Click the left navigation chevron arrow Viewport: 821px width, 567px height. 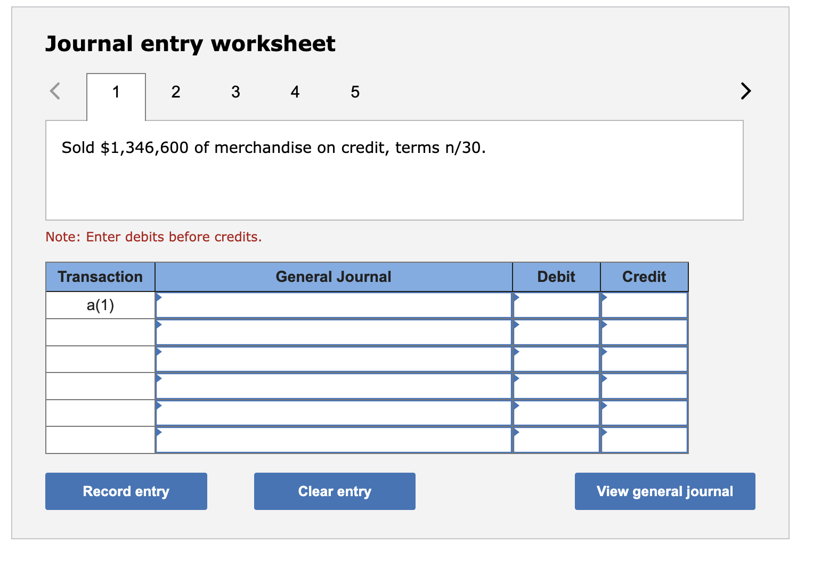[x=55, y=91]
